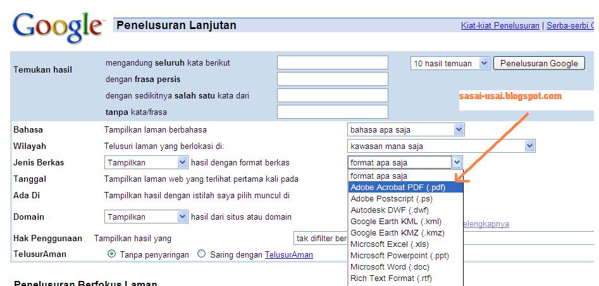Focus the 'tanpa kata/frasa' input field
Image resolution: width=599 pixels, height=286 pixels.
332,112
